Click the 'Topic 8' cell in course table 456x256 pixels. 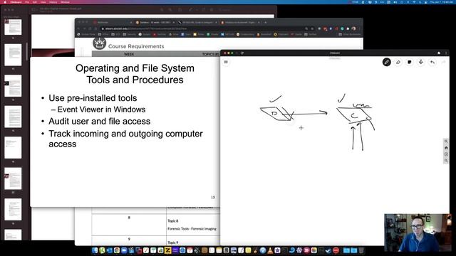click(172, 221)
